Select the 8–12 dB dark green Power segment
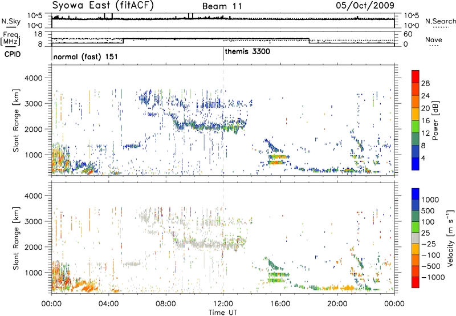The image size is (456, 316). pyautogui.click(x=416, y=139)
